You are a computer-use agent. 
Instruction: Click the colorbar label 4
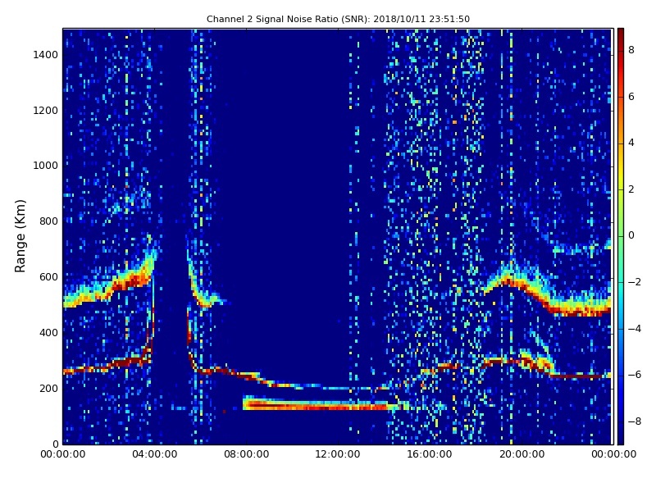[631, 143]
